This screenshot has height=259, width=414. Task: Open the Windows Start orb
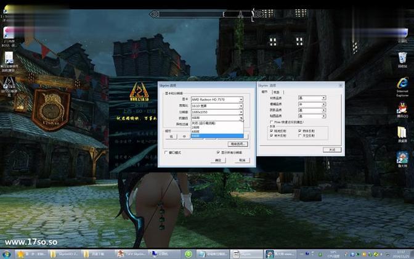(7, 254)
